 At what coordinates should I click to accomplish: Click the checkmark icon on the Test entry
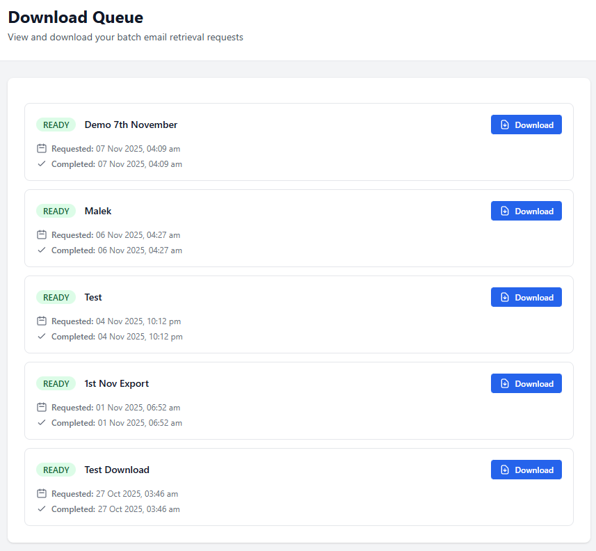click(x=41, y=336)
